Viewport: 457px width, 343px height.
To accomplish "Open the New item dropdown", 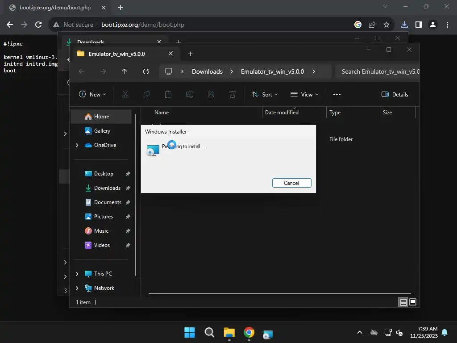I will pos(92,94).
